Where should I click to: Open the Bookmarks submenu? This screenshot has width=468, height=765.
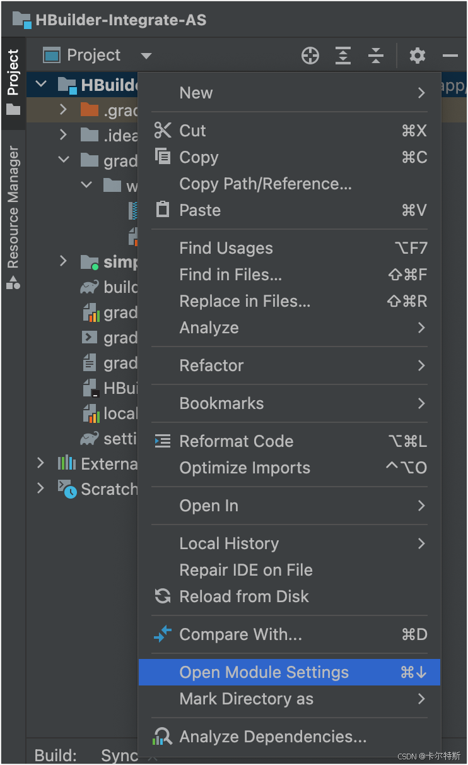tap(290, 403)
